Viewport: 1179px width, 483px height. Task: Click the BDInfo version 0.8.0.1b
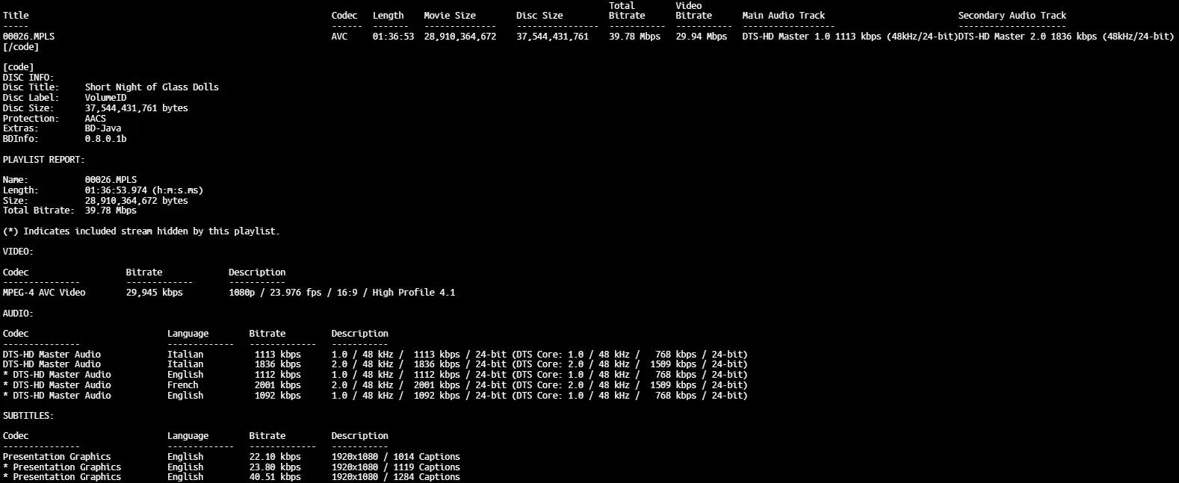(x=105, y=139)
